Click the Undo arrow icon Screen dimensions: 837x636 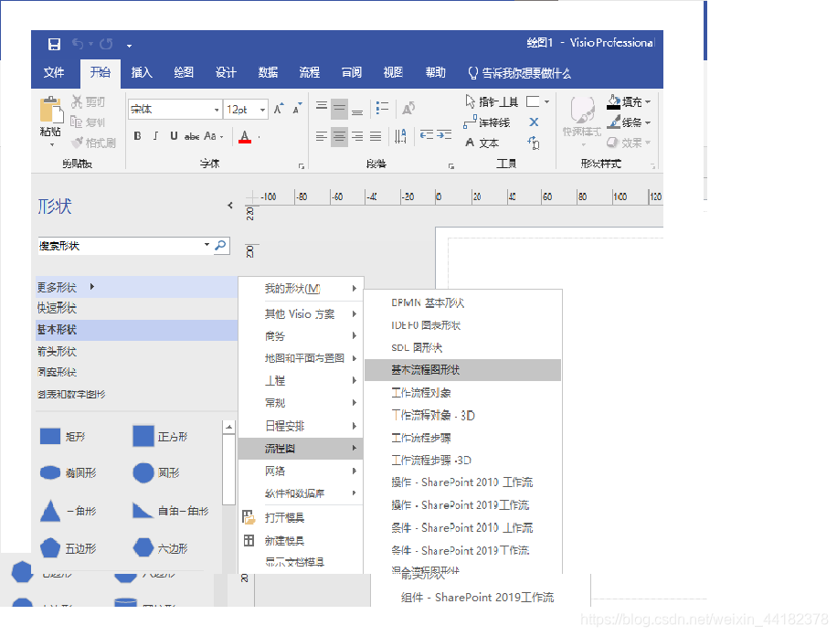[x=78, y=44]
